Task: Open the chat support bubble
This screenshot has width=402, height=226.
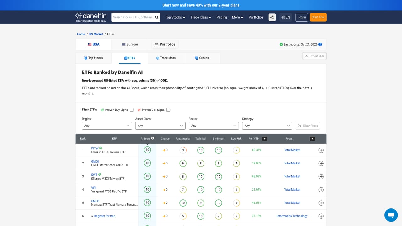Action: tap(391, 215)
